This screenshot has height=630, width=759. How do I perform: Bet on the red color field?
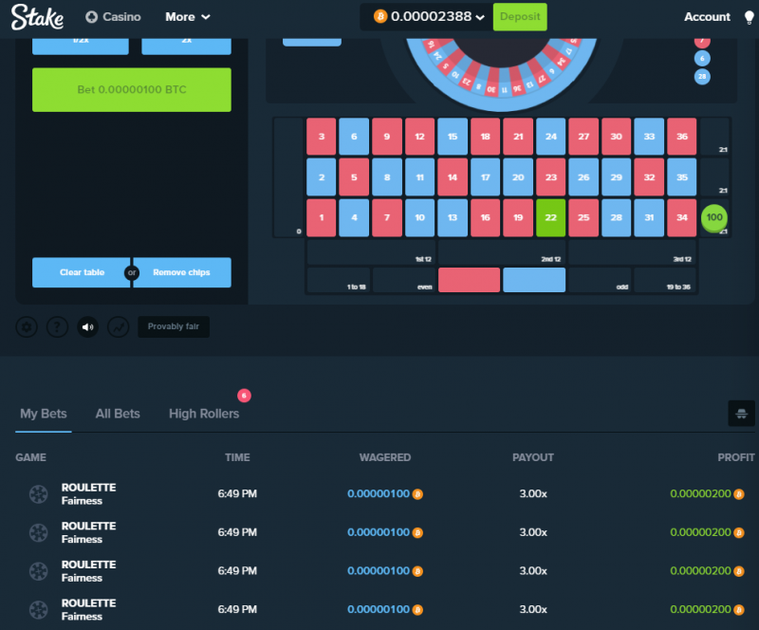[x=469, y=280]
